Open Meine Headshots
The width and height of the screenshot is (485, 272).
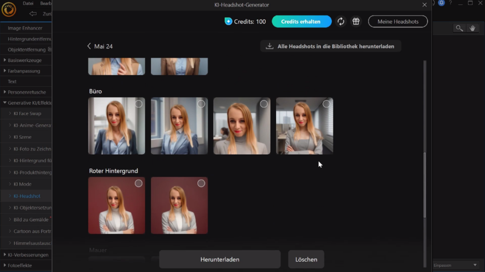tap(398, 21)
